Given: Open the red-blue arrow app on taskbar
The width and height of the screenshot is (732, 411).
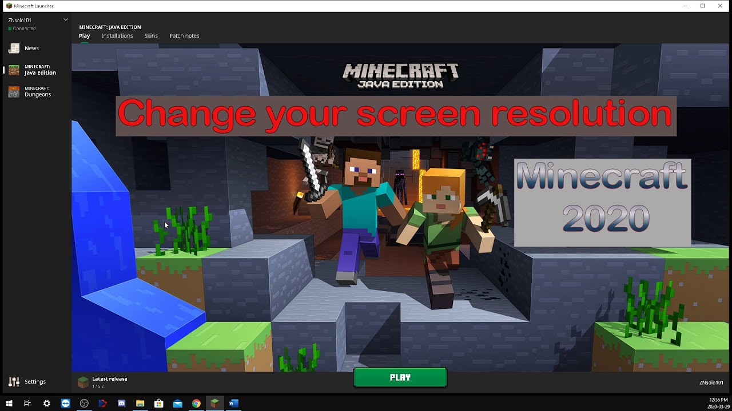Looking at the screenshot, I should click(x=103, y=403).
